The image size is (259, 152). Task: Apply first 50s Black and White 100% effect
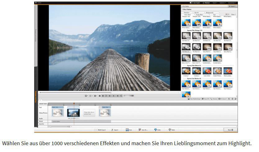pos(186,36)
